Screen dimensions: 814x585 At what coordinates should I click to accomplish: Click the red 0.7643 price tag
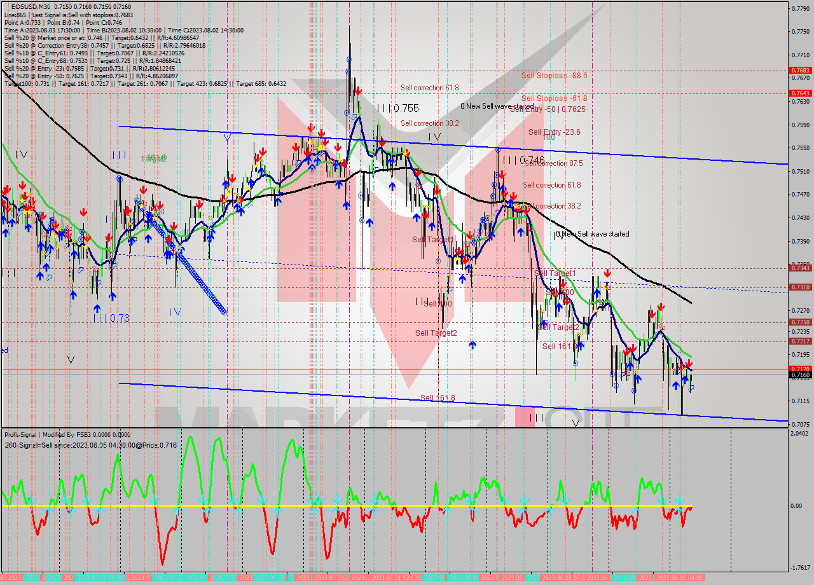799,93
